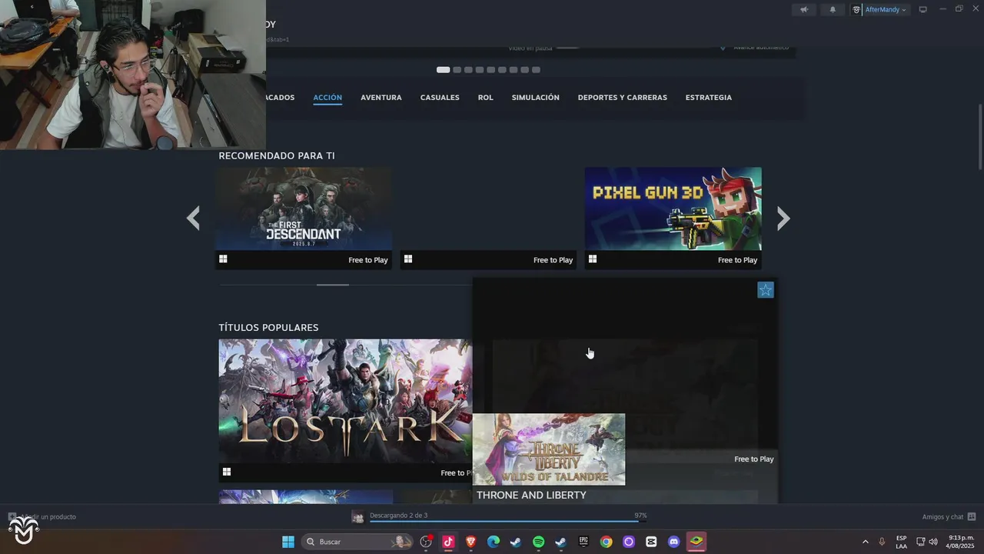Open the taskbar widgets icon with red badge
The image size is (984, 554).
click(x=426, y=542)
